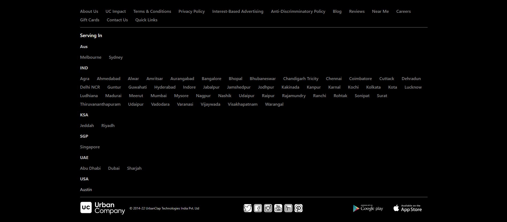Viewport: 507px width, 222px height.
Task: Open the Instagram social icon
Action: click(268, 208)
